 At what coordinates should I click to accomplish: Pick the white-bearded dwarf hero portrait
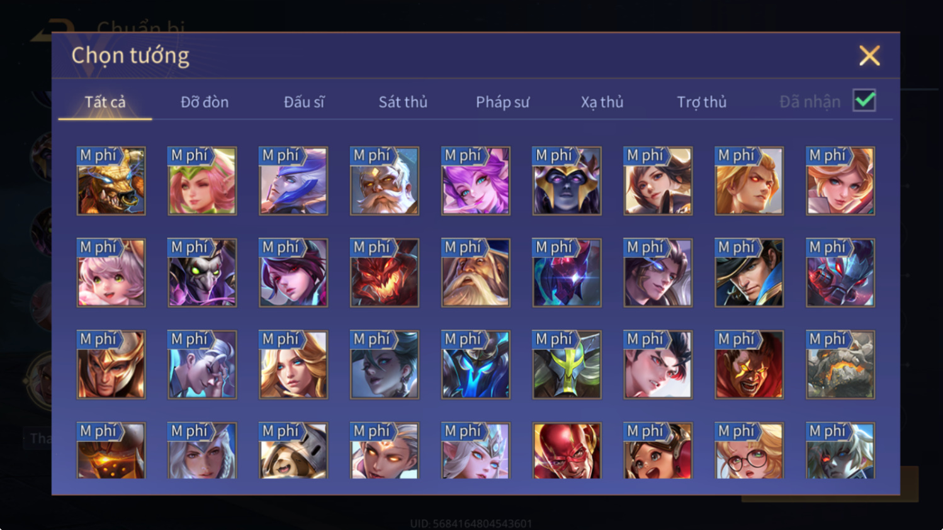pyautogui.click(x=385, y=181)
